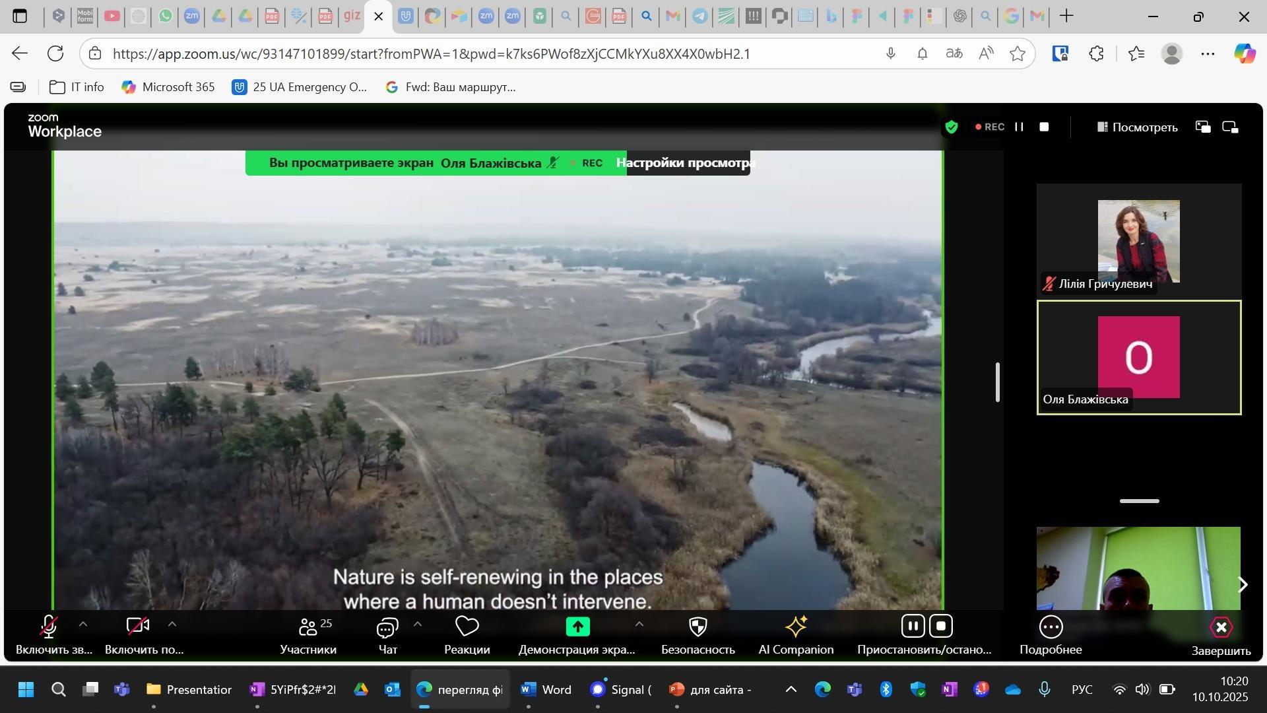Viewport: 1267px width, 713px height.
Task: Expand video options arrow beside camera
Action: [172, 624]
